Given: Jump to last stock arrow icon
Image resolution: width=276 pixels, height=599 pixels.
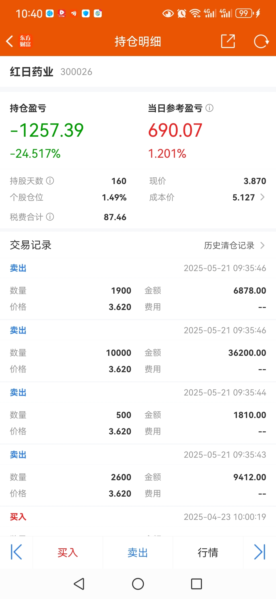Looking at the screenshot, I should [260, 552].
